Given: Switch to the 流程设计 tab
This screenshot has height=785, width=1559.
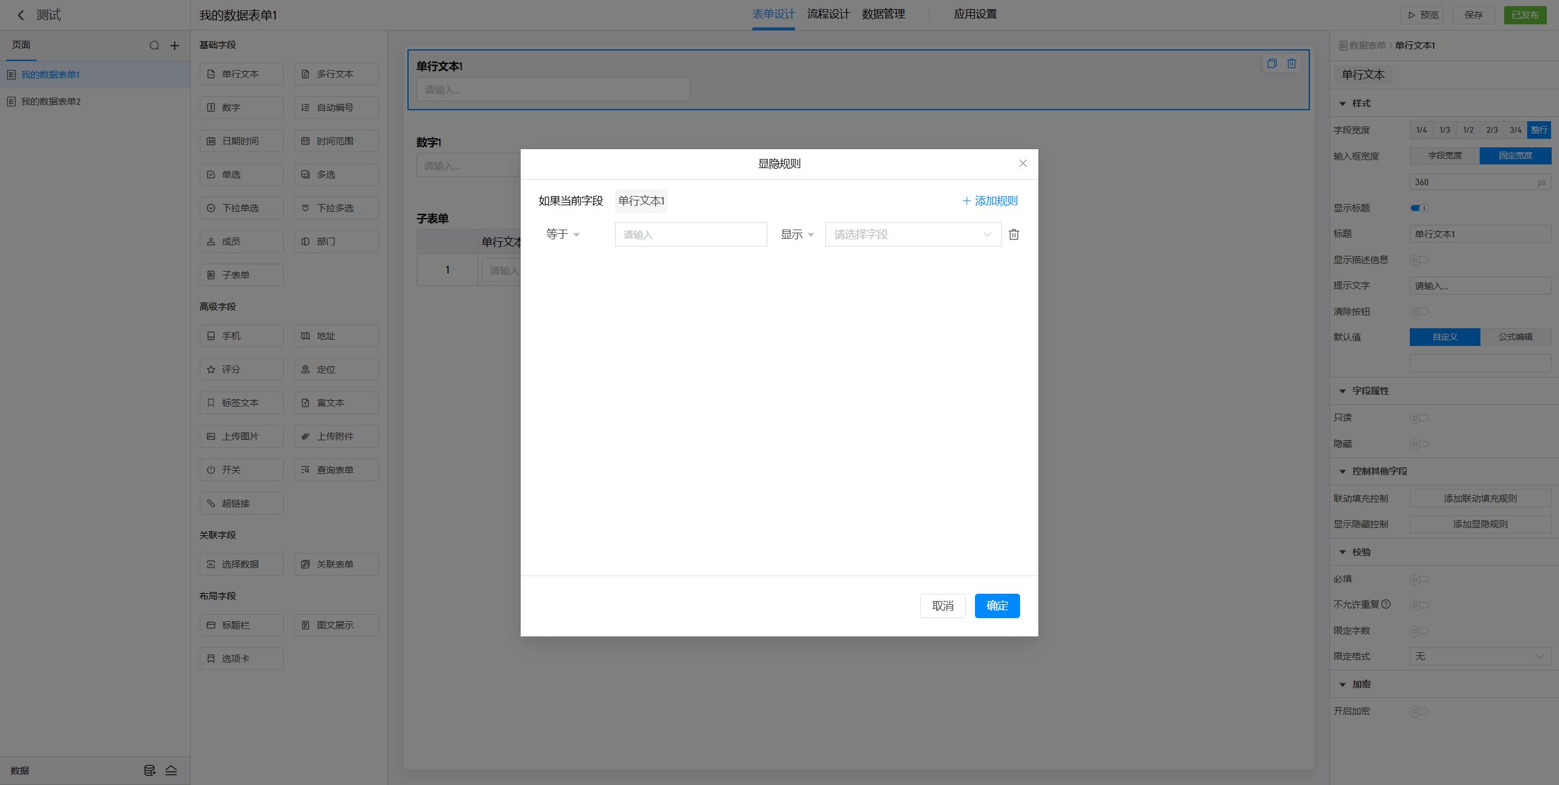Looking at the screenshot, I should tap(828, 14).
